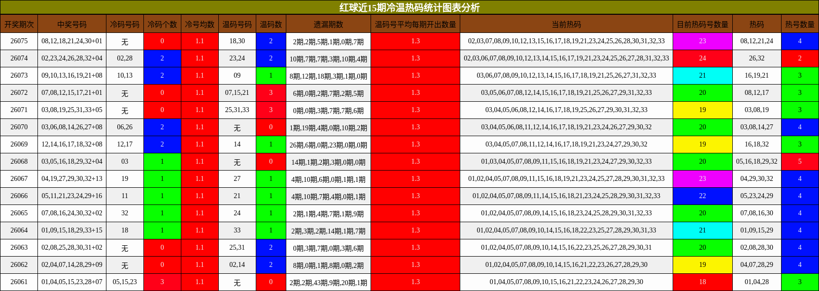
Task: Click the 冷码个数 column header
Action: (162, 24)
